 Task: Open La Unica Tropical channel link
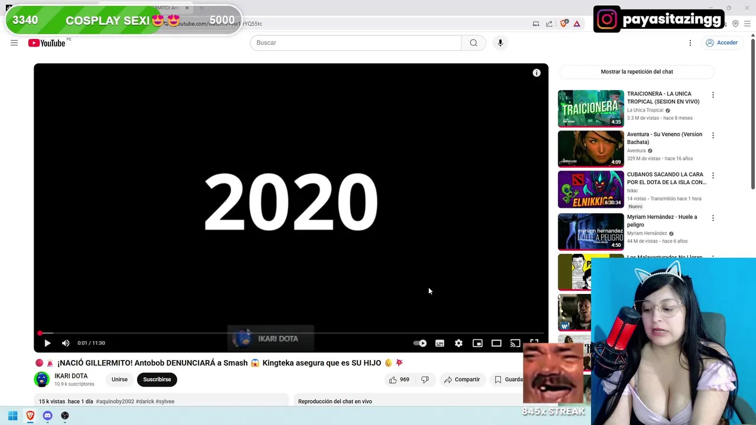645,110
